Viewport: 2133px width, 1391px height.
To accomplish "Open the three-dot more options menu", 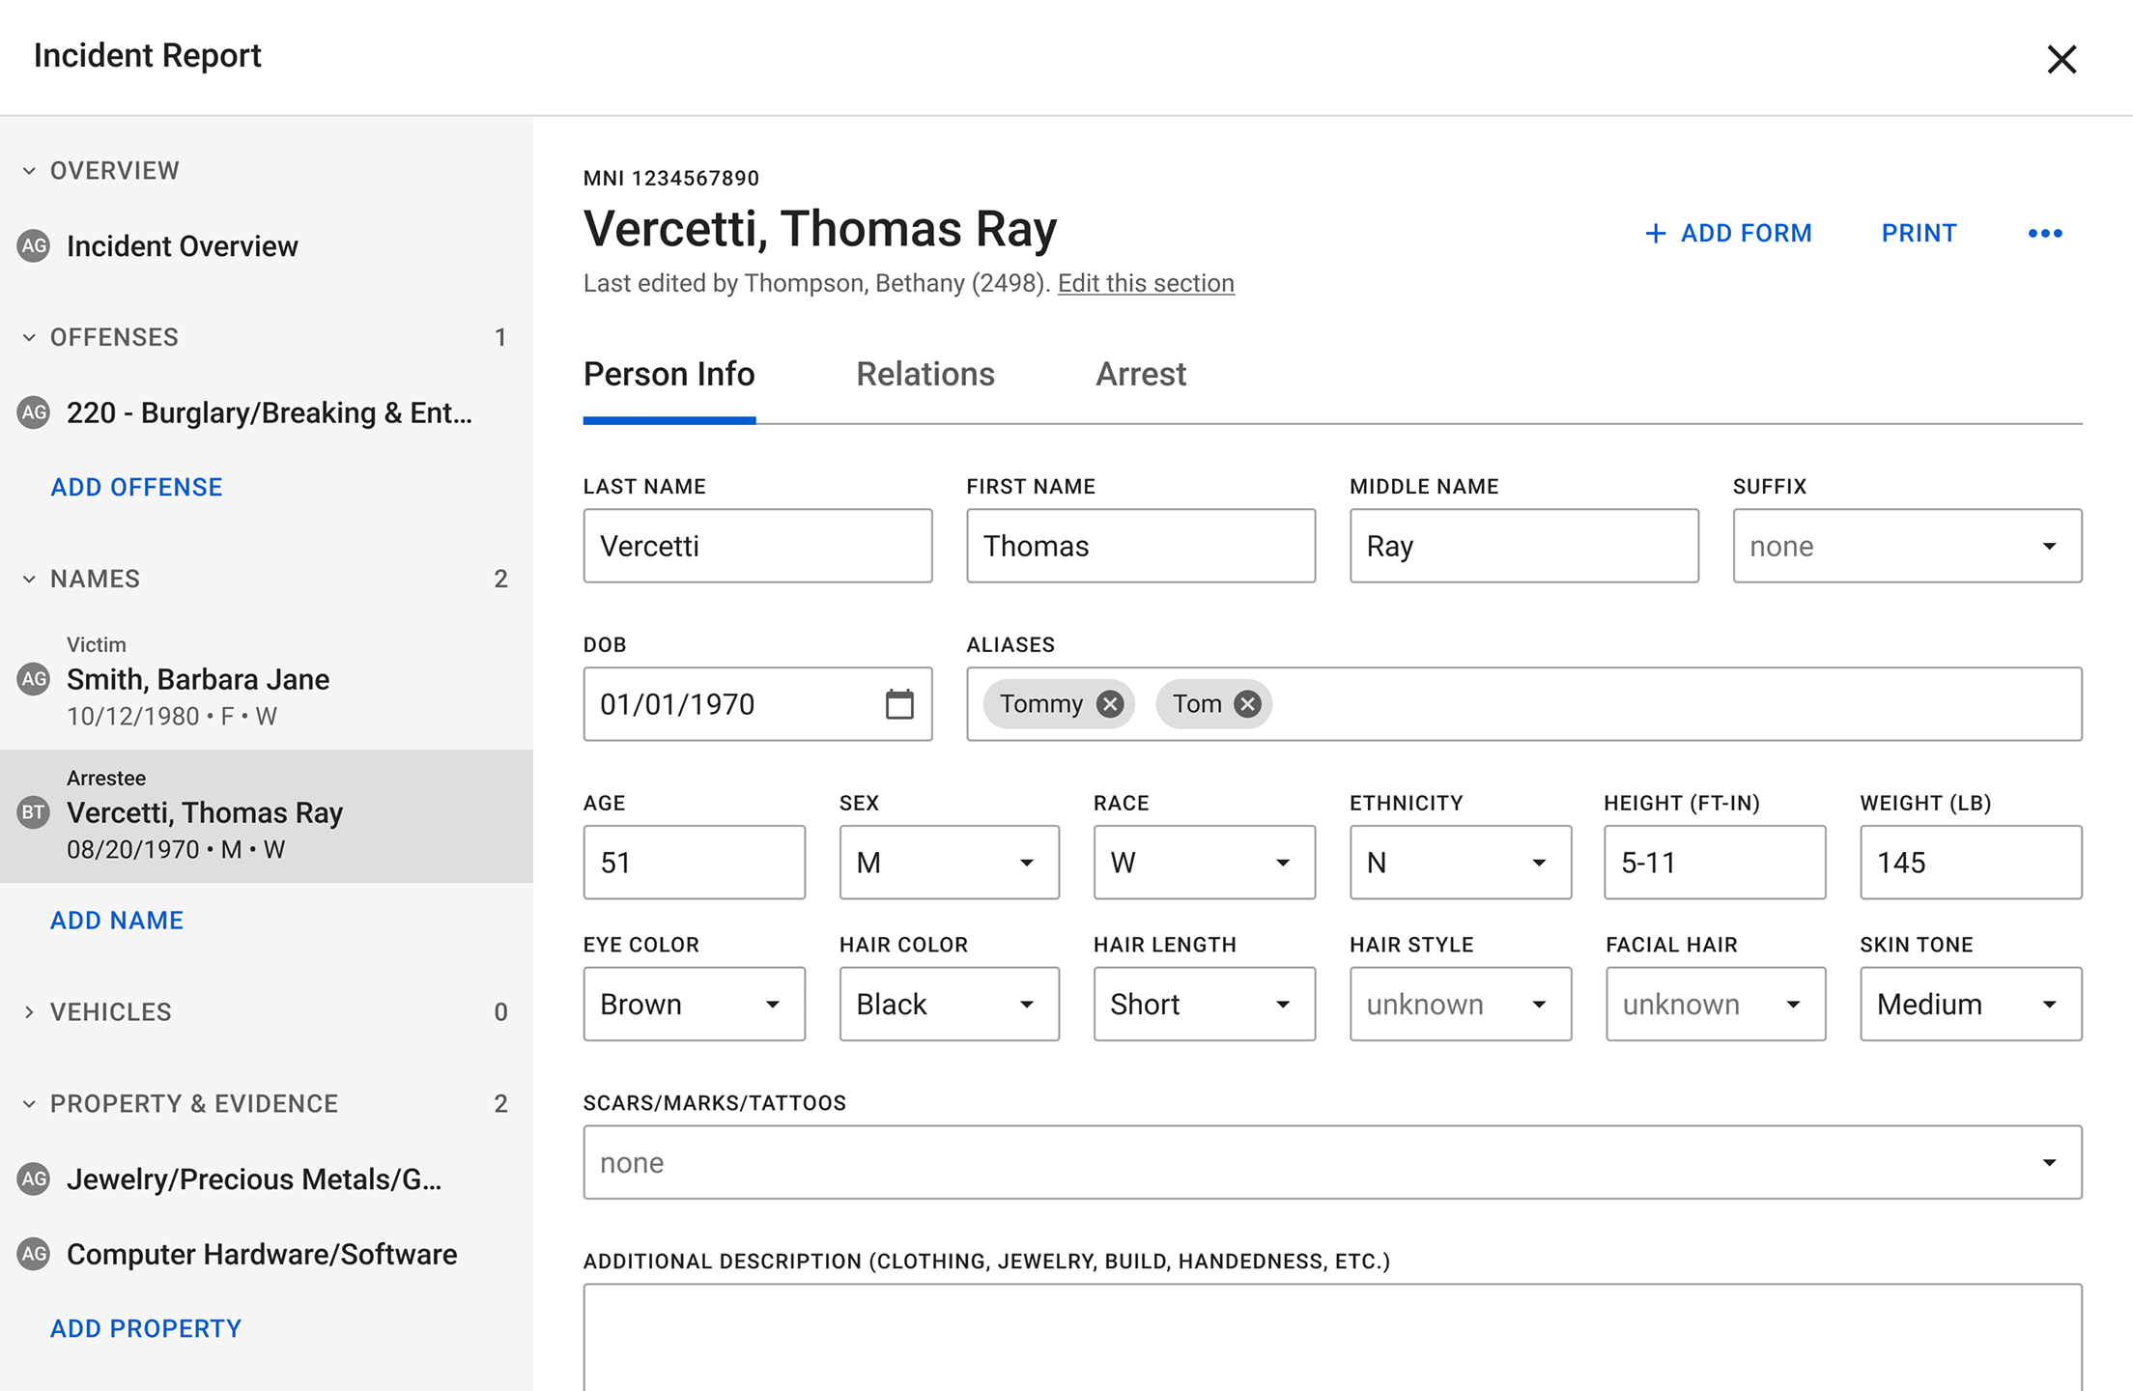I will point(2045,233).
